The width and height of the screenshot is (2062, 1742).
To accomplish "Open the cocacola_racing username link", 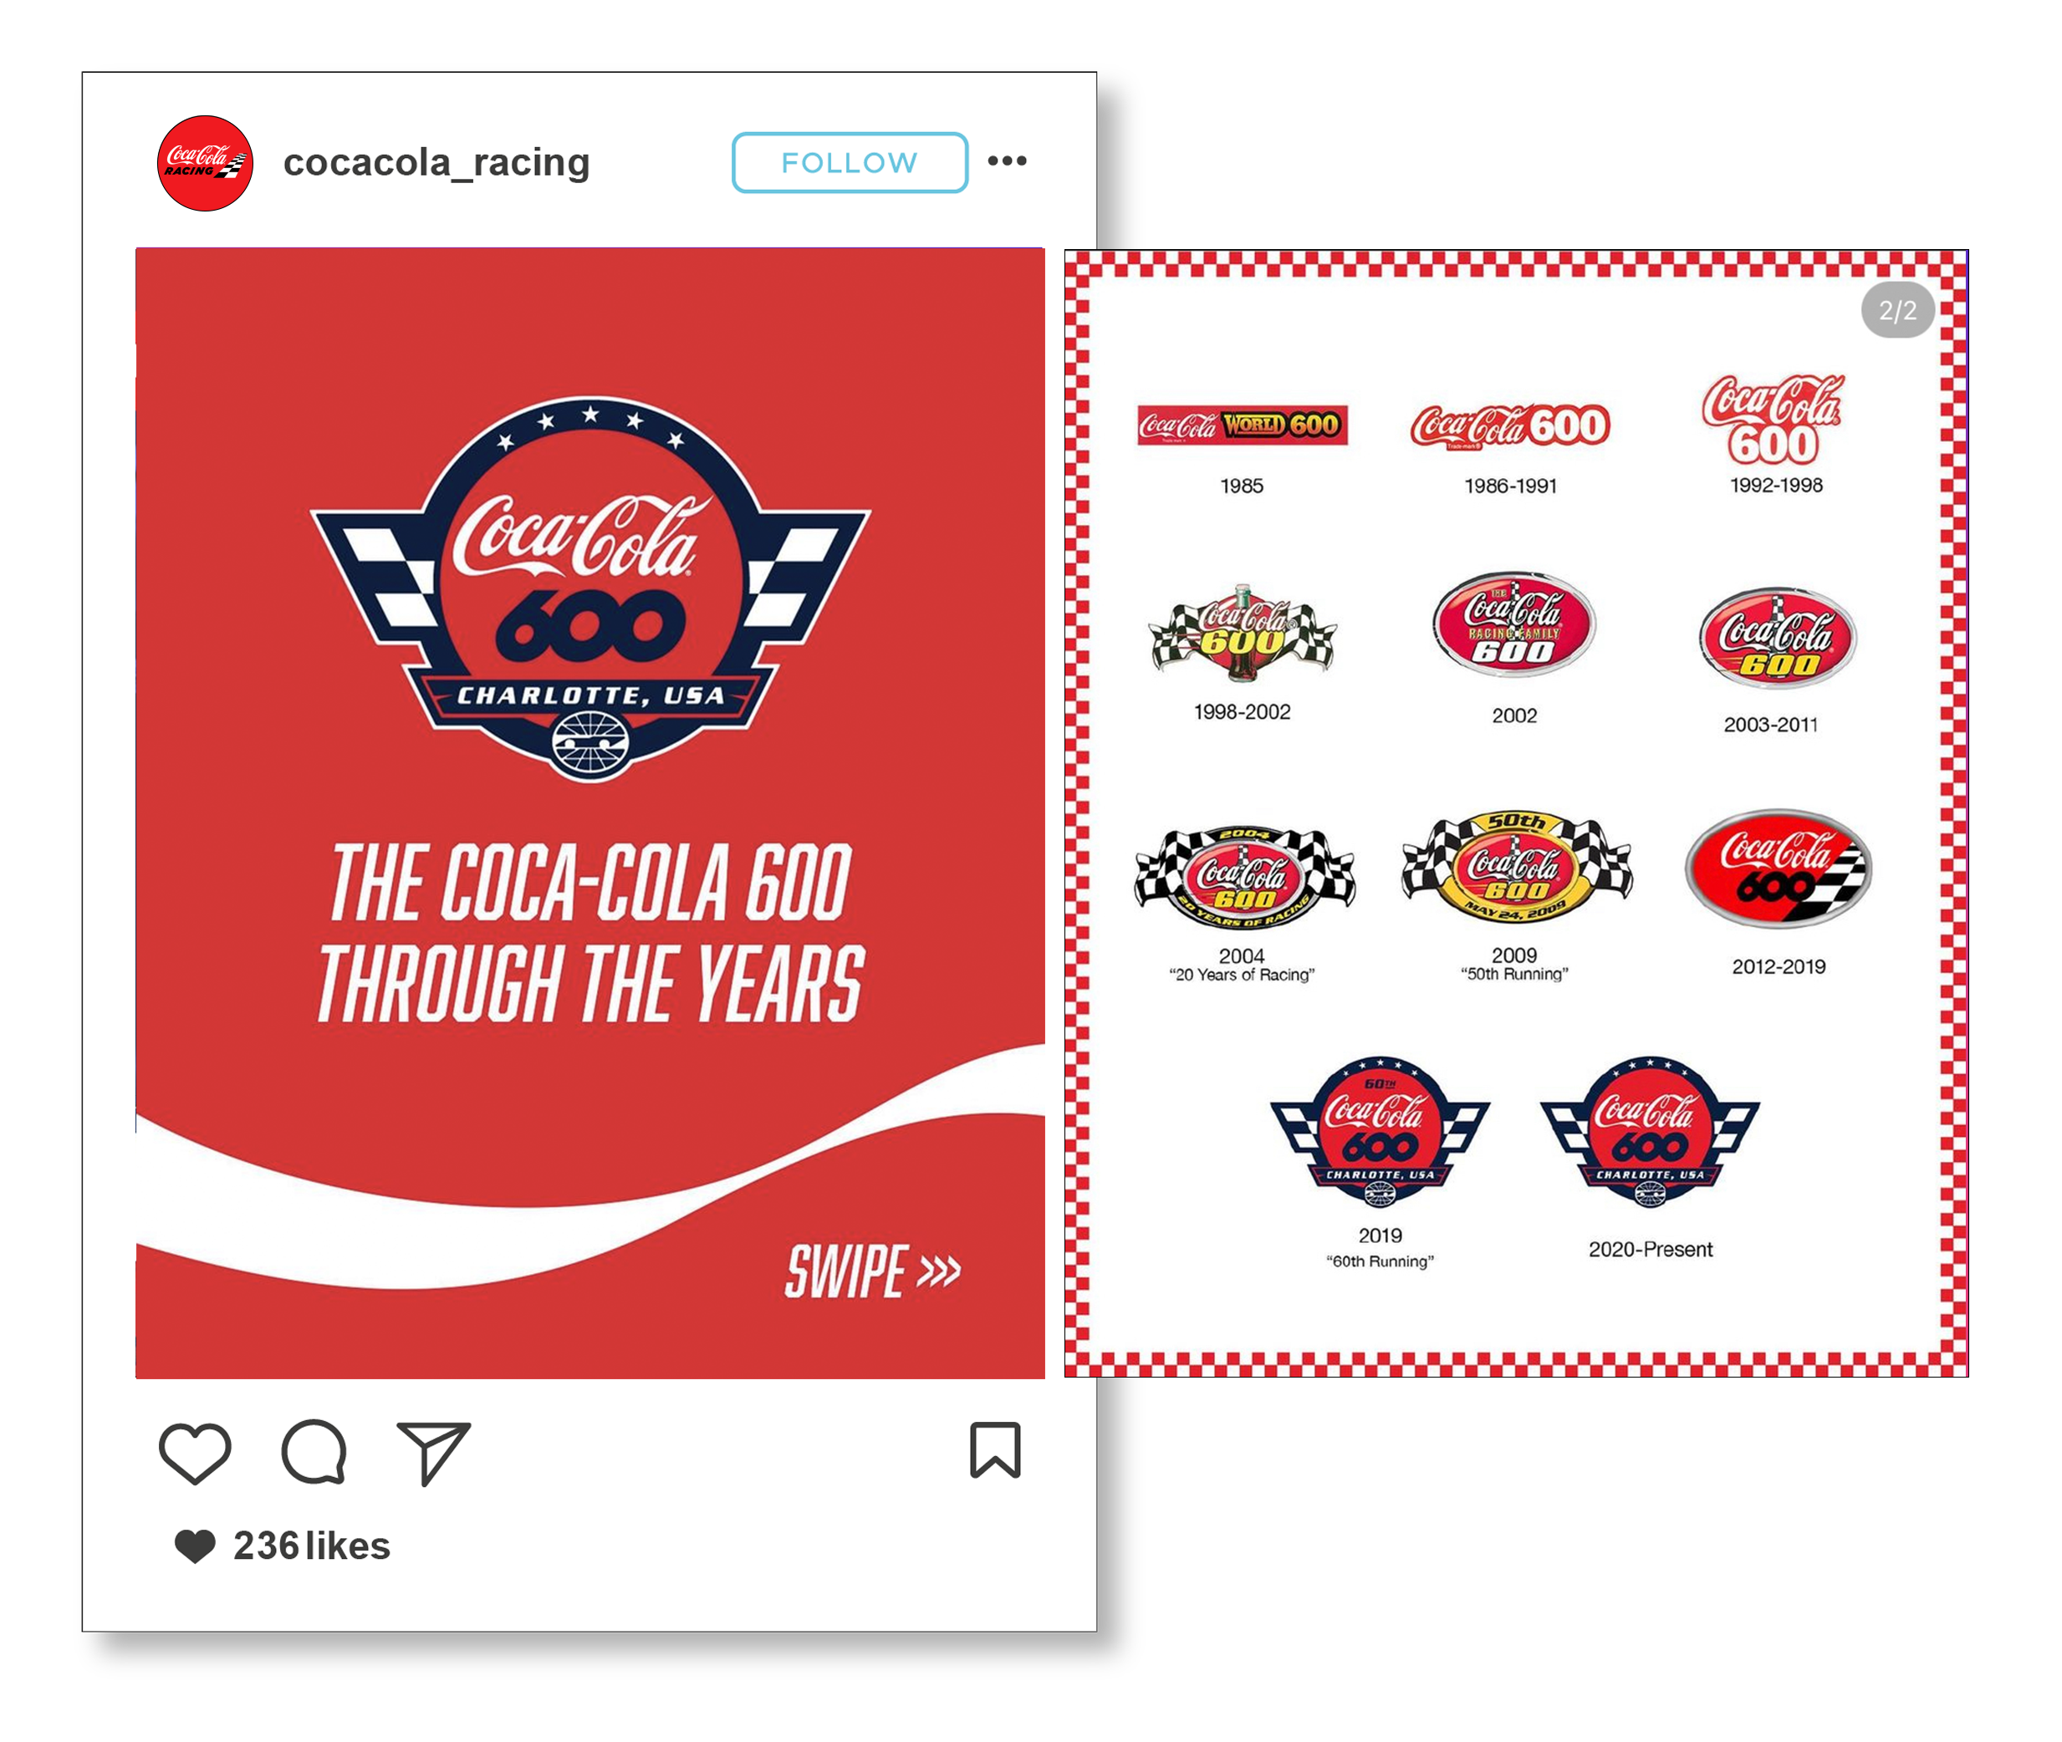I will (436, 162).
